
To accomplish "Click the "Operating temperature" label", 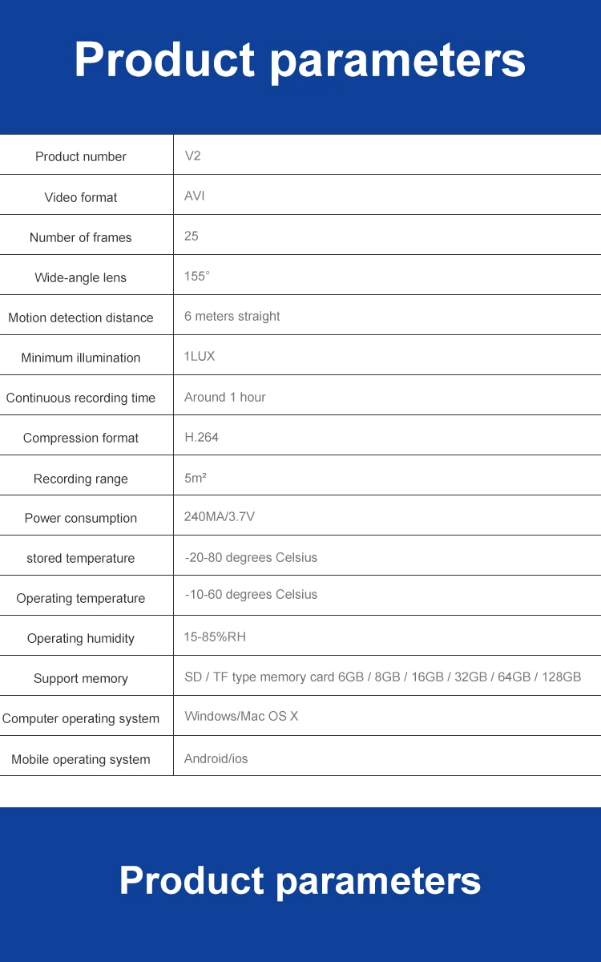I will [81, 598].
